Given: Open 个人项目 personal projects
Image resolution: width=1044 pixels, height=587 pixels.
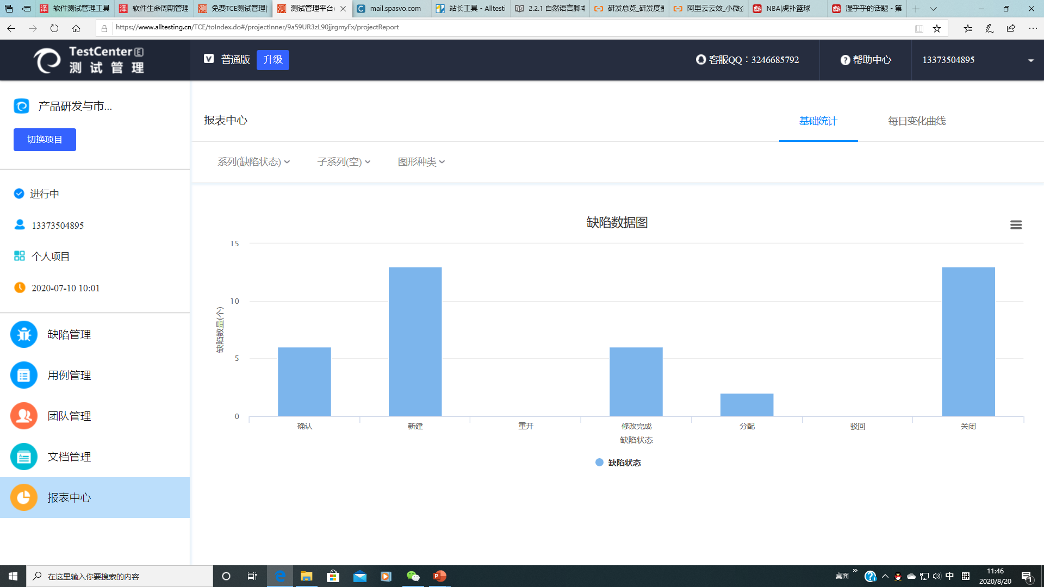Looking at the screenshot, I should point(50,256).
